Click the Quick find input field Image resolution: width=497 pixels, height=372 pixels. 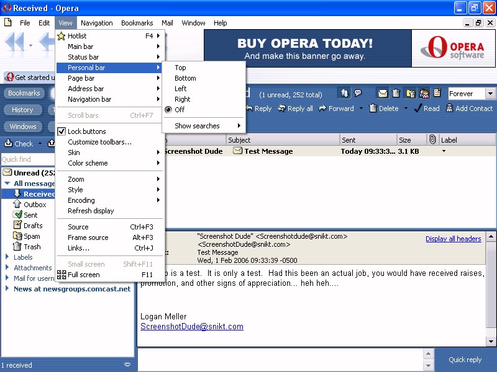pyautogui.click(x=28, y=159)
